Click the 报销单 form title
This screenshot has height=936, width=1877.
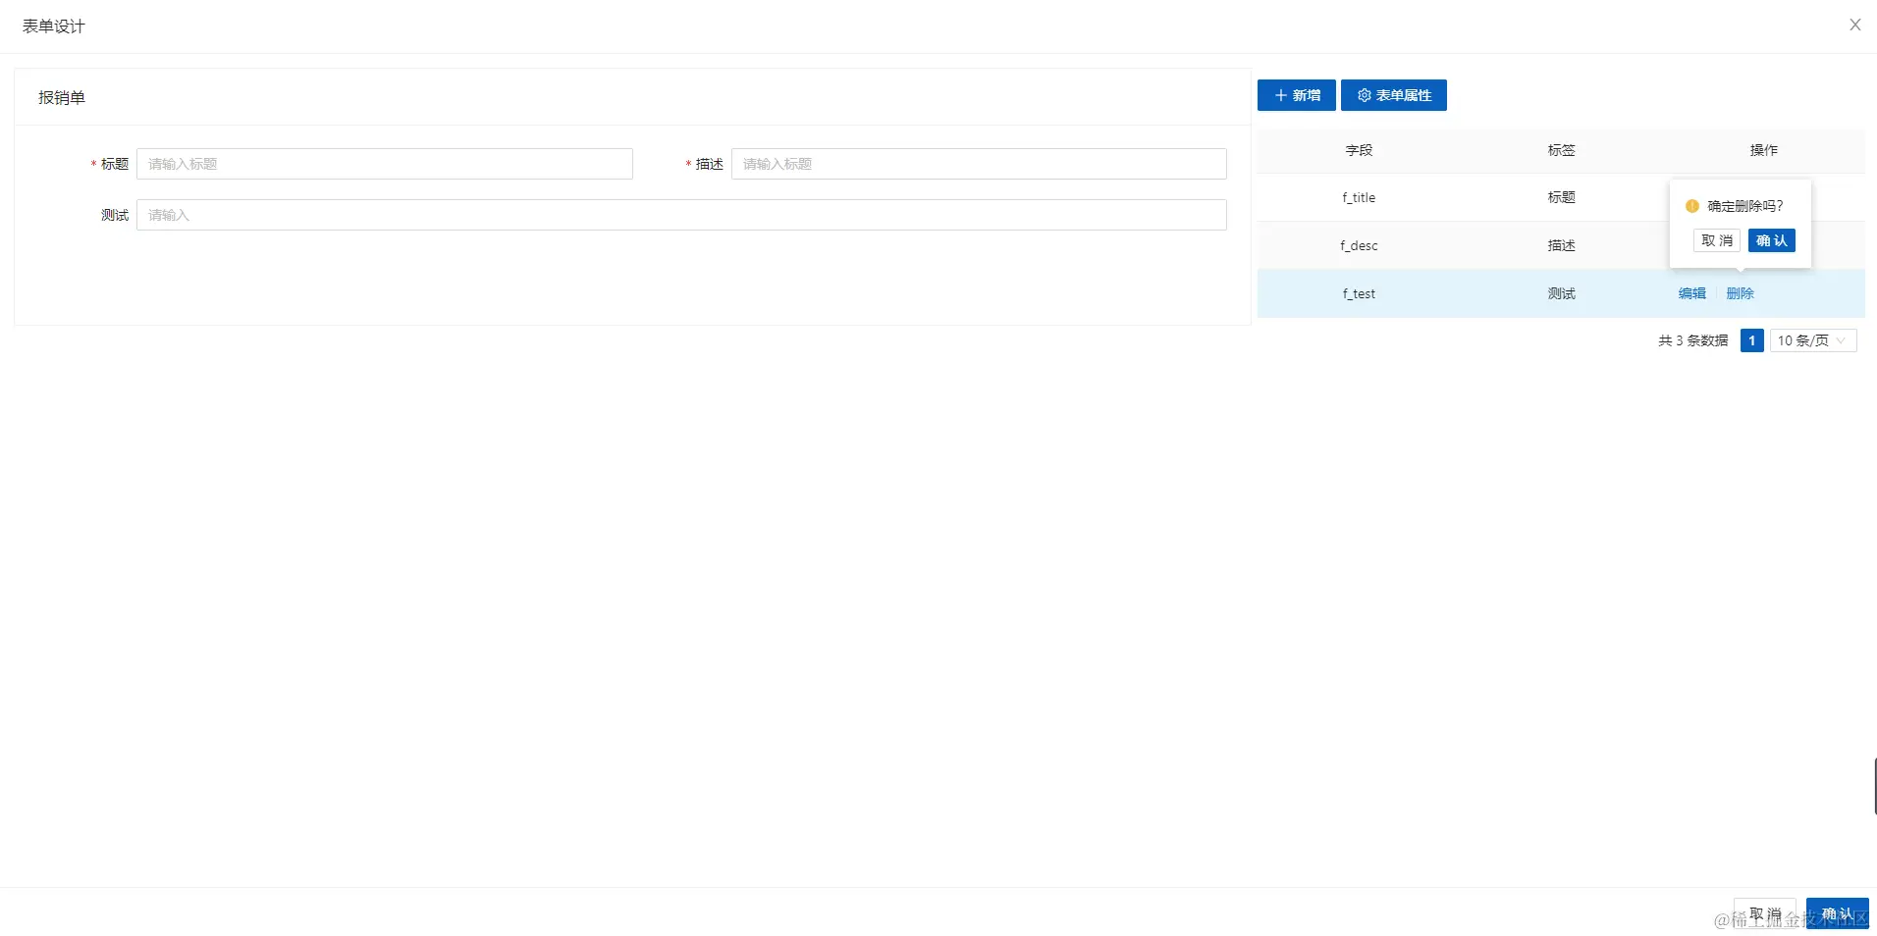(x=62, y=97)
